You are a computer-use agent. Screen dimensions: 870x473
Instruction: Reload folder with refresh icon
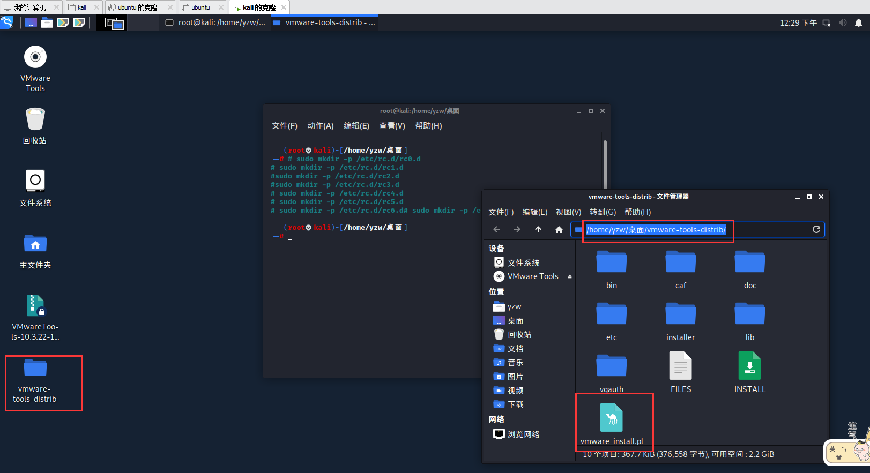click(x=816, y=229)
